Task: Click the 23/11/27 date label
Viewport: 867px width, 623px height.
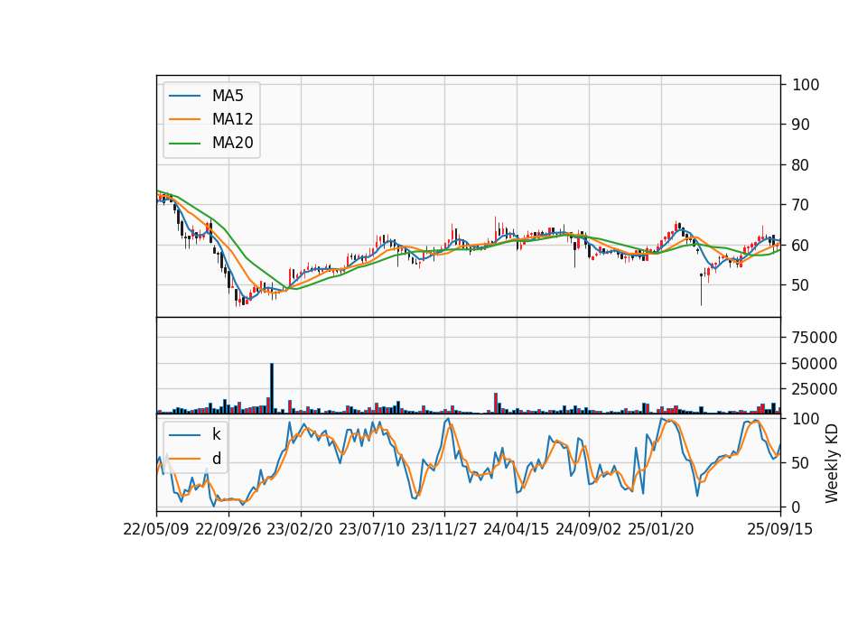Action: pyautogui.click(x=444, y=529)
